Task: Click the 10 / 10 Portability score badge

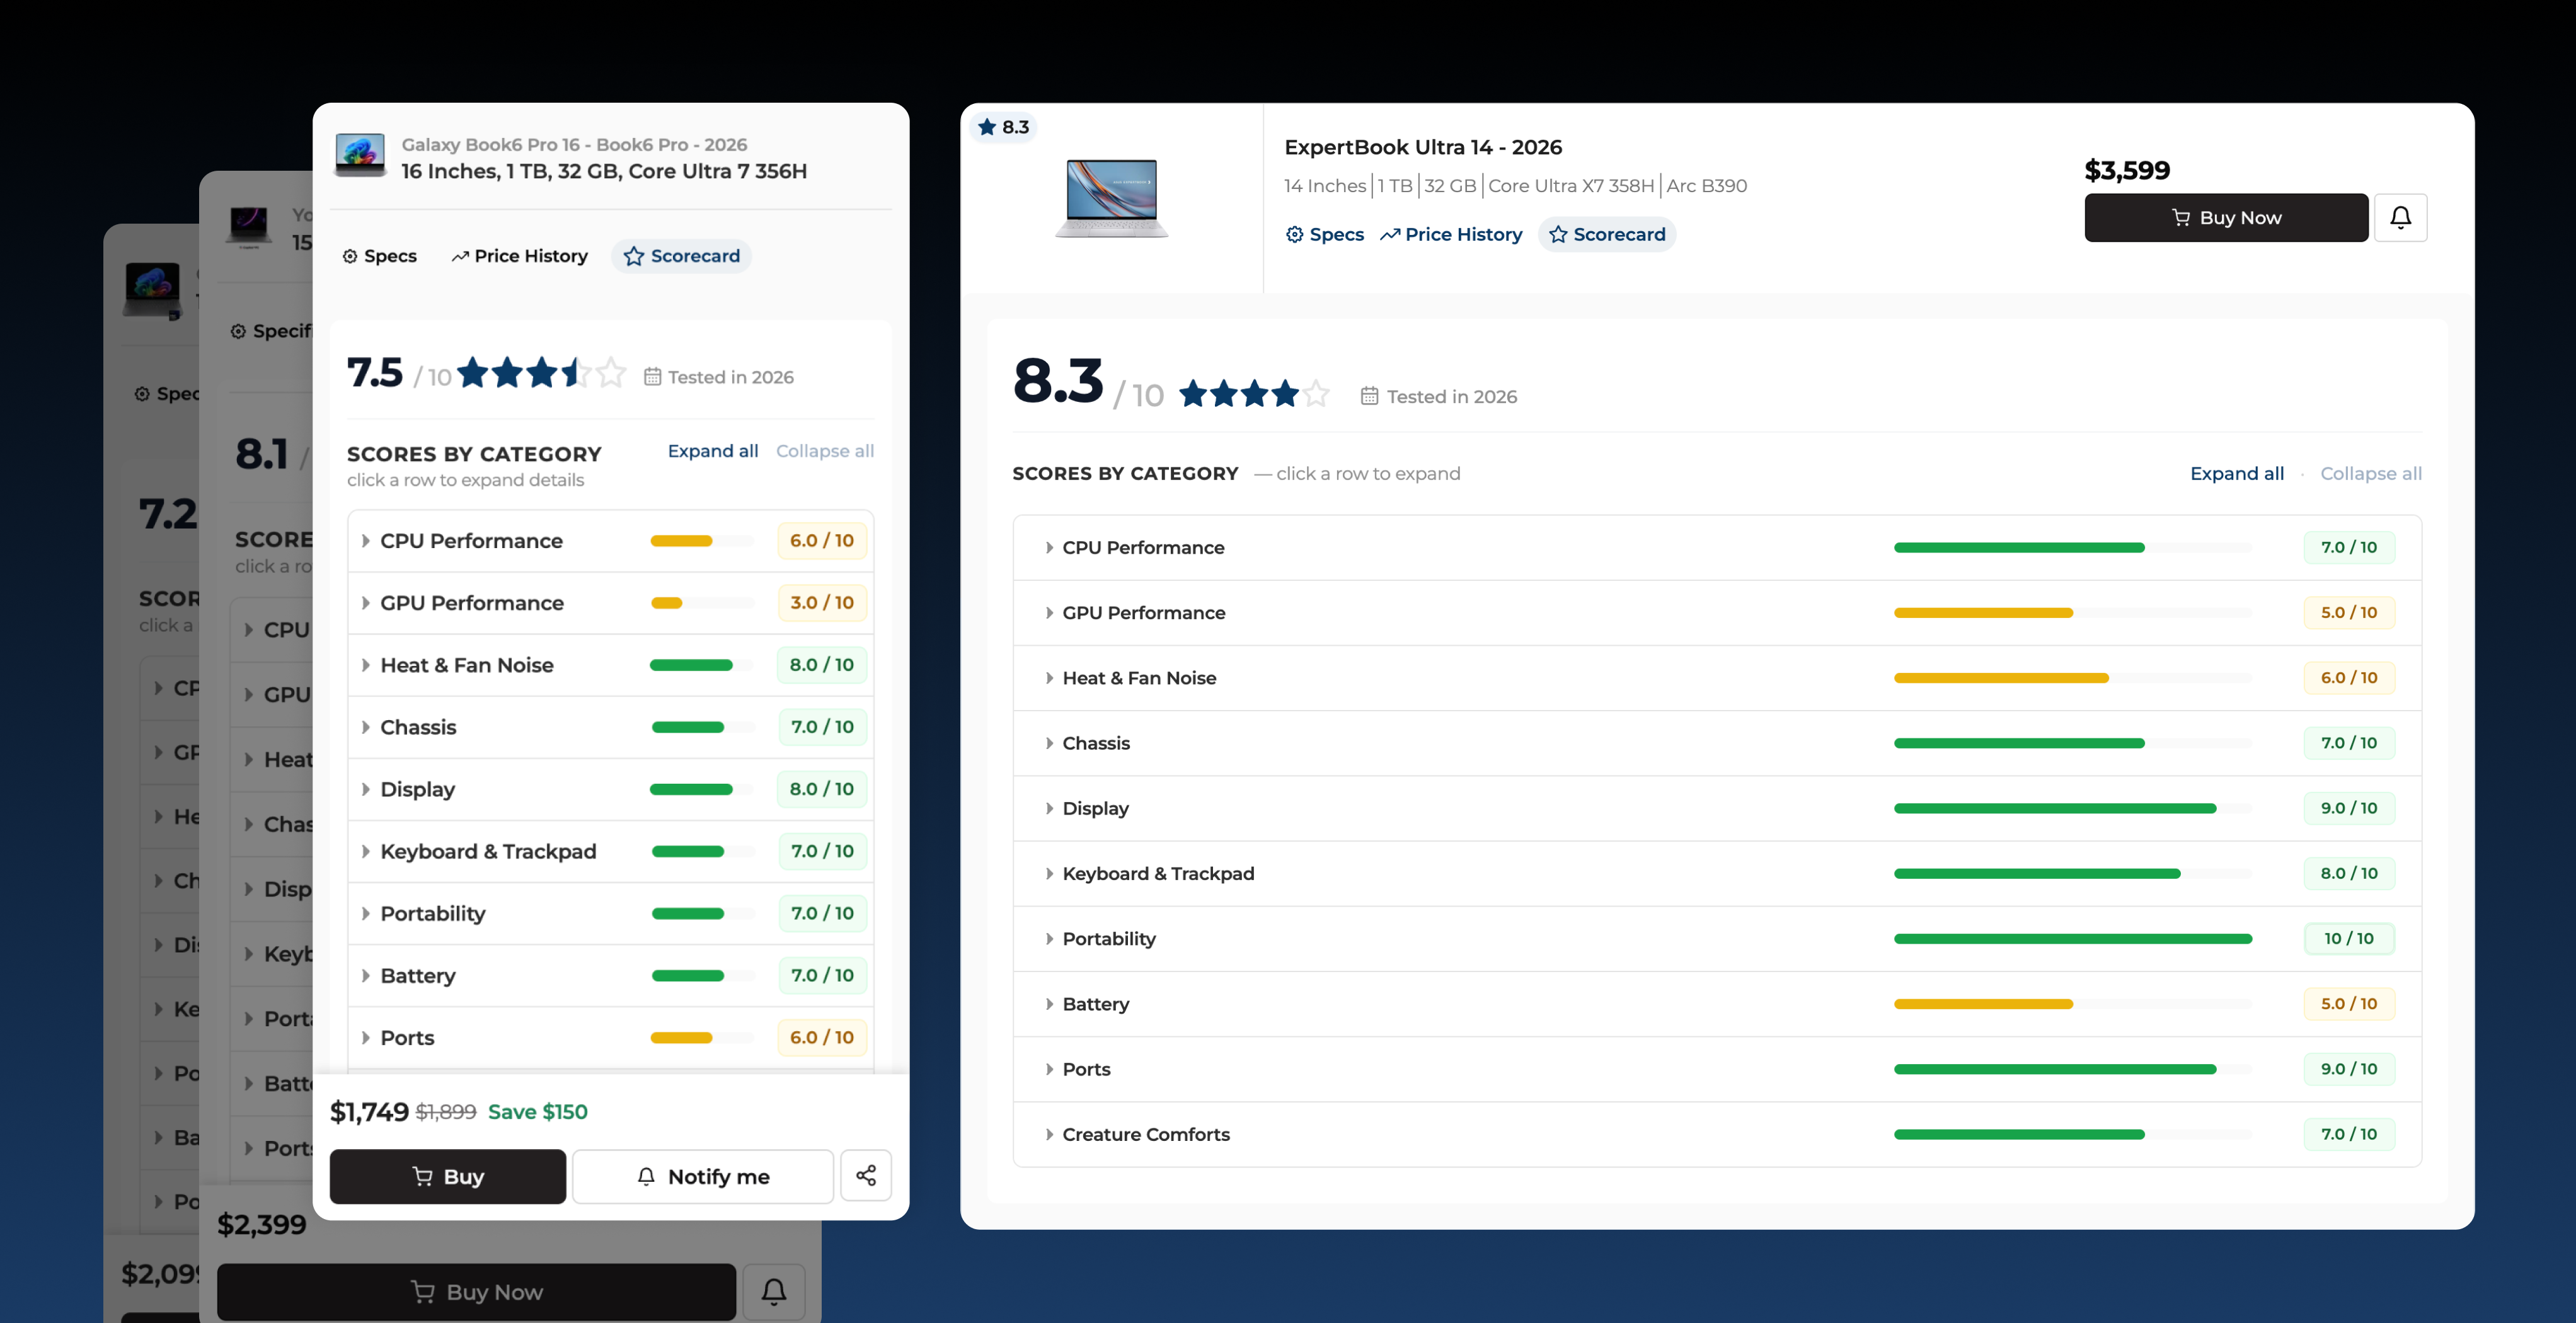Action: pyautogui.click(x=2349, y=938)
